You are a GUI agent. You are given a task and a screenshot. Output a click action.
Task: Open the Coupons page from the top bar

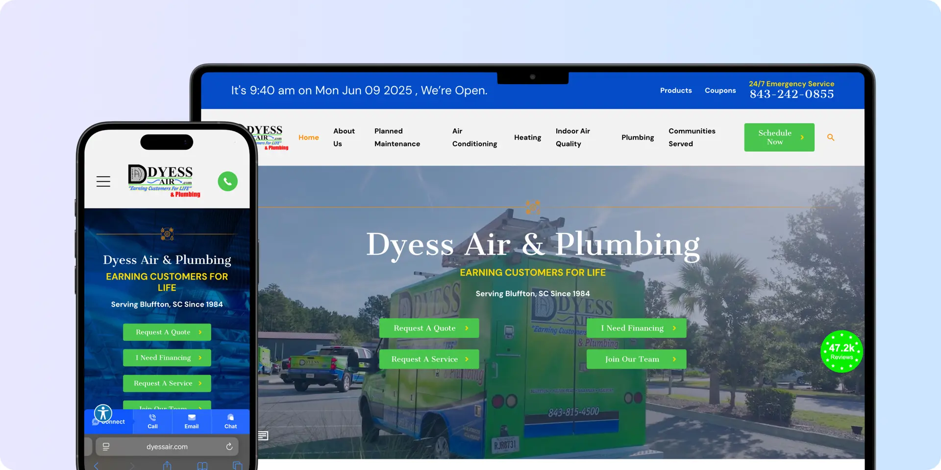(x=720, y=91)
